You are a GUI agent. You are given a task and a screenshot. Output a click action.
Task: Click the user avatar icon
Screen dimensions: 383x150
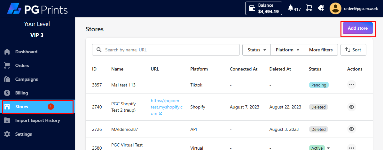tap(335, 9)
